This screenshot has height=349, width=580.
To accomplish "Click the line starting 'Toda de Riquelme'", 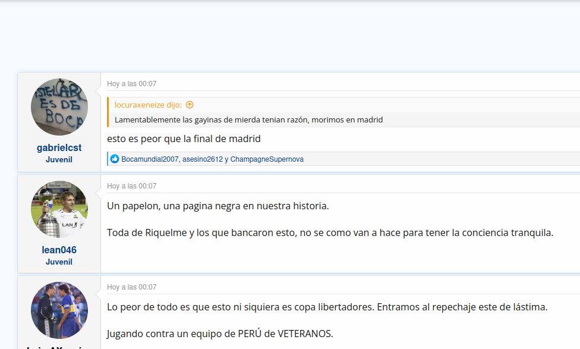I will click(330, 233).
